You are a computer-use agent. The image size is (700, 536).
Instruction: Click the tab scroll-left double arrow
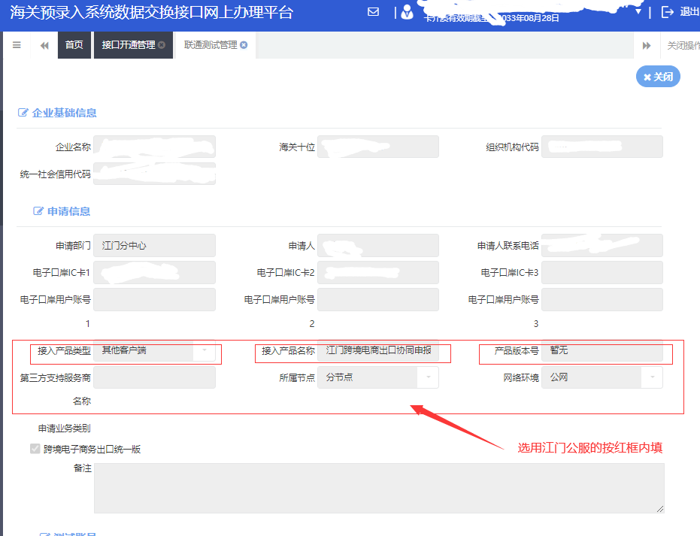pyautogui.click(x=44, y=45)
